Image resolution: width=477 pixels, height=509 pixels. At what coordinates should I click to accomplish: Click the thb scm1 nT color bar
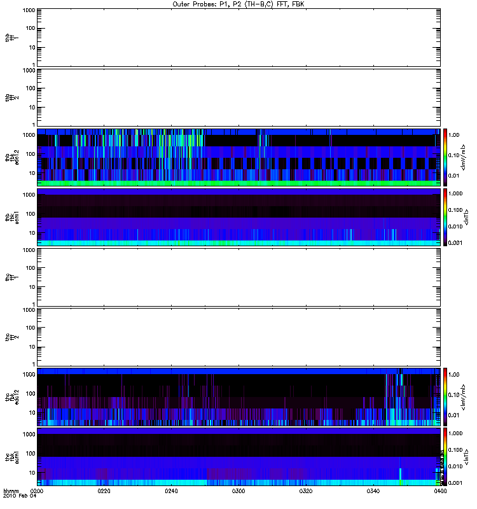point(445,217)
